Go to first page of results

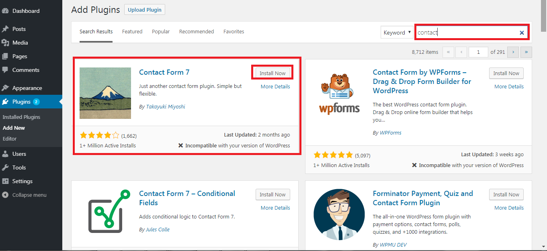pos(449,52)
